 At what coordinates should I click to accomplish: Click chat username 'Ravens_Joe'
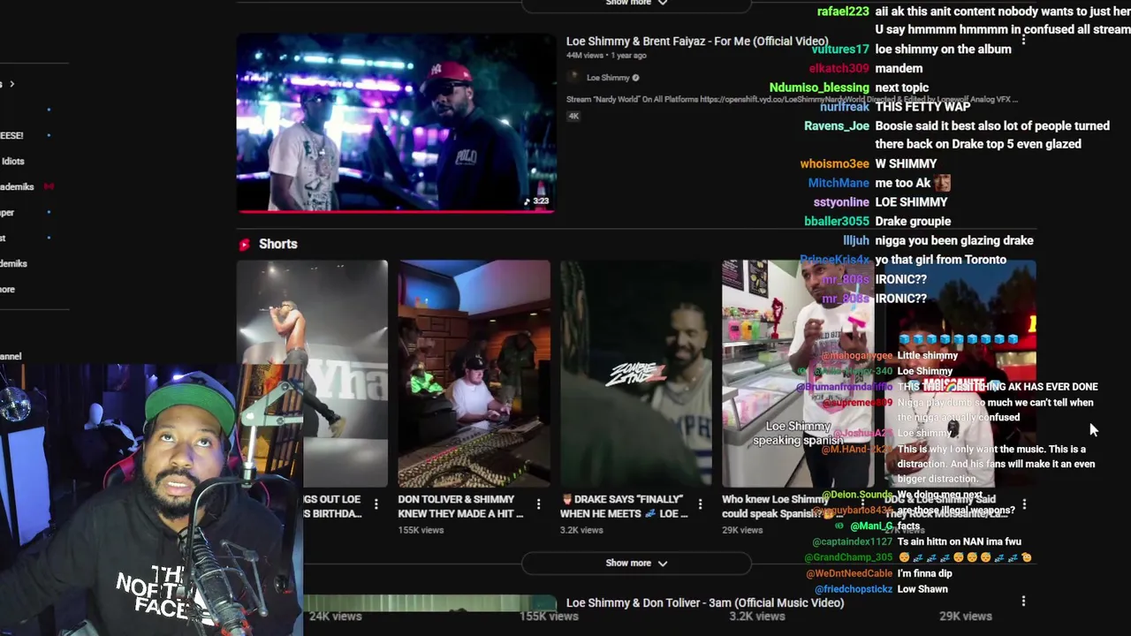[x=837, y=125]
